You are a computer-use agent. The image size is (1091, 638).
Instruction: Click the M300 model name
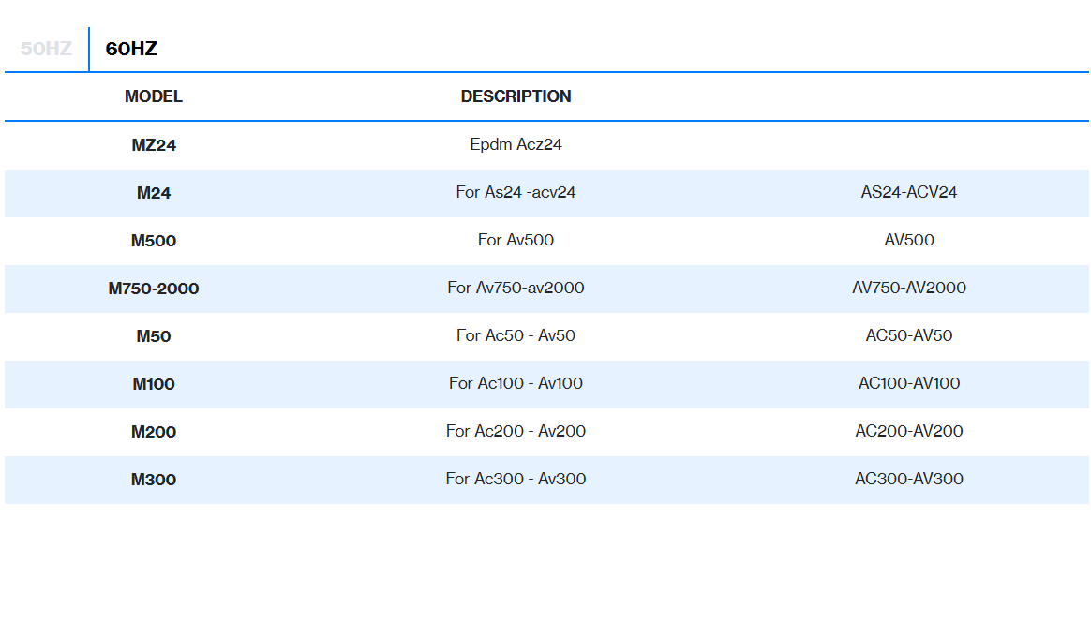click(x=154, y=480)
